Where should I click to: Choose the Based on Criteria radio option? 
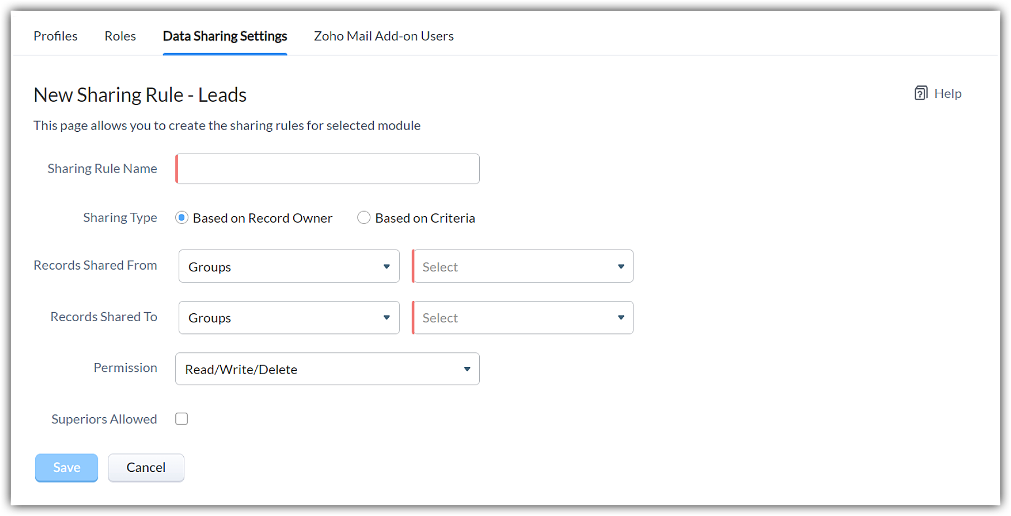coord(364,218)
